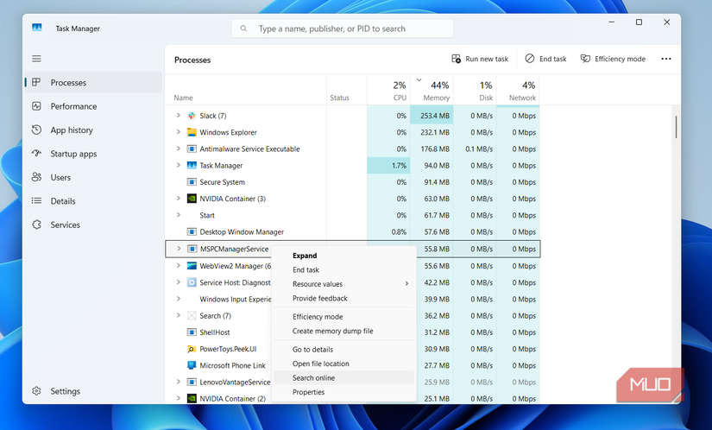Screen dimensions: 712x430
Task: Click the Processes sidebar icon
Action: coord(36,82)
